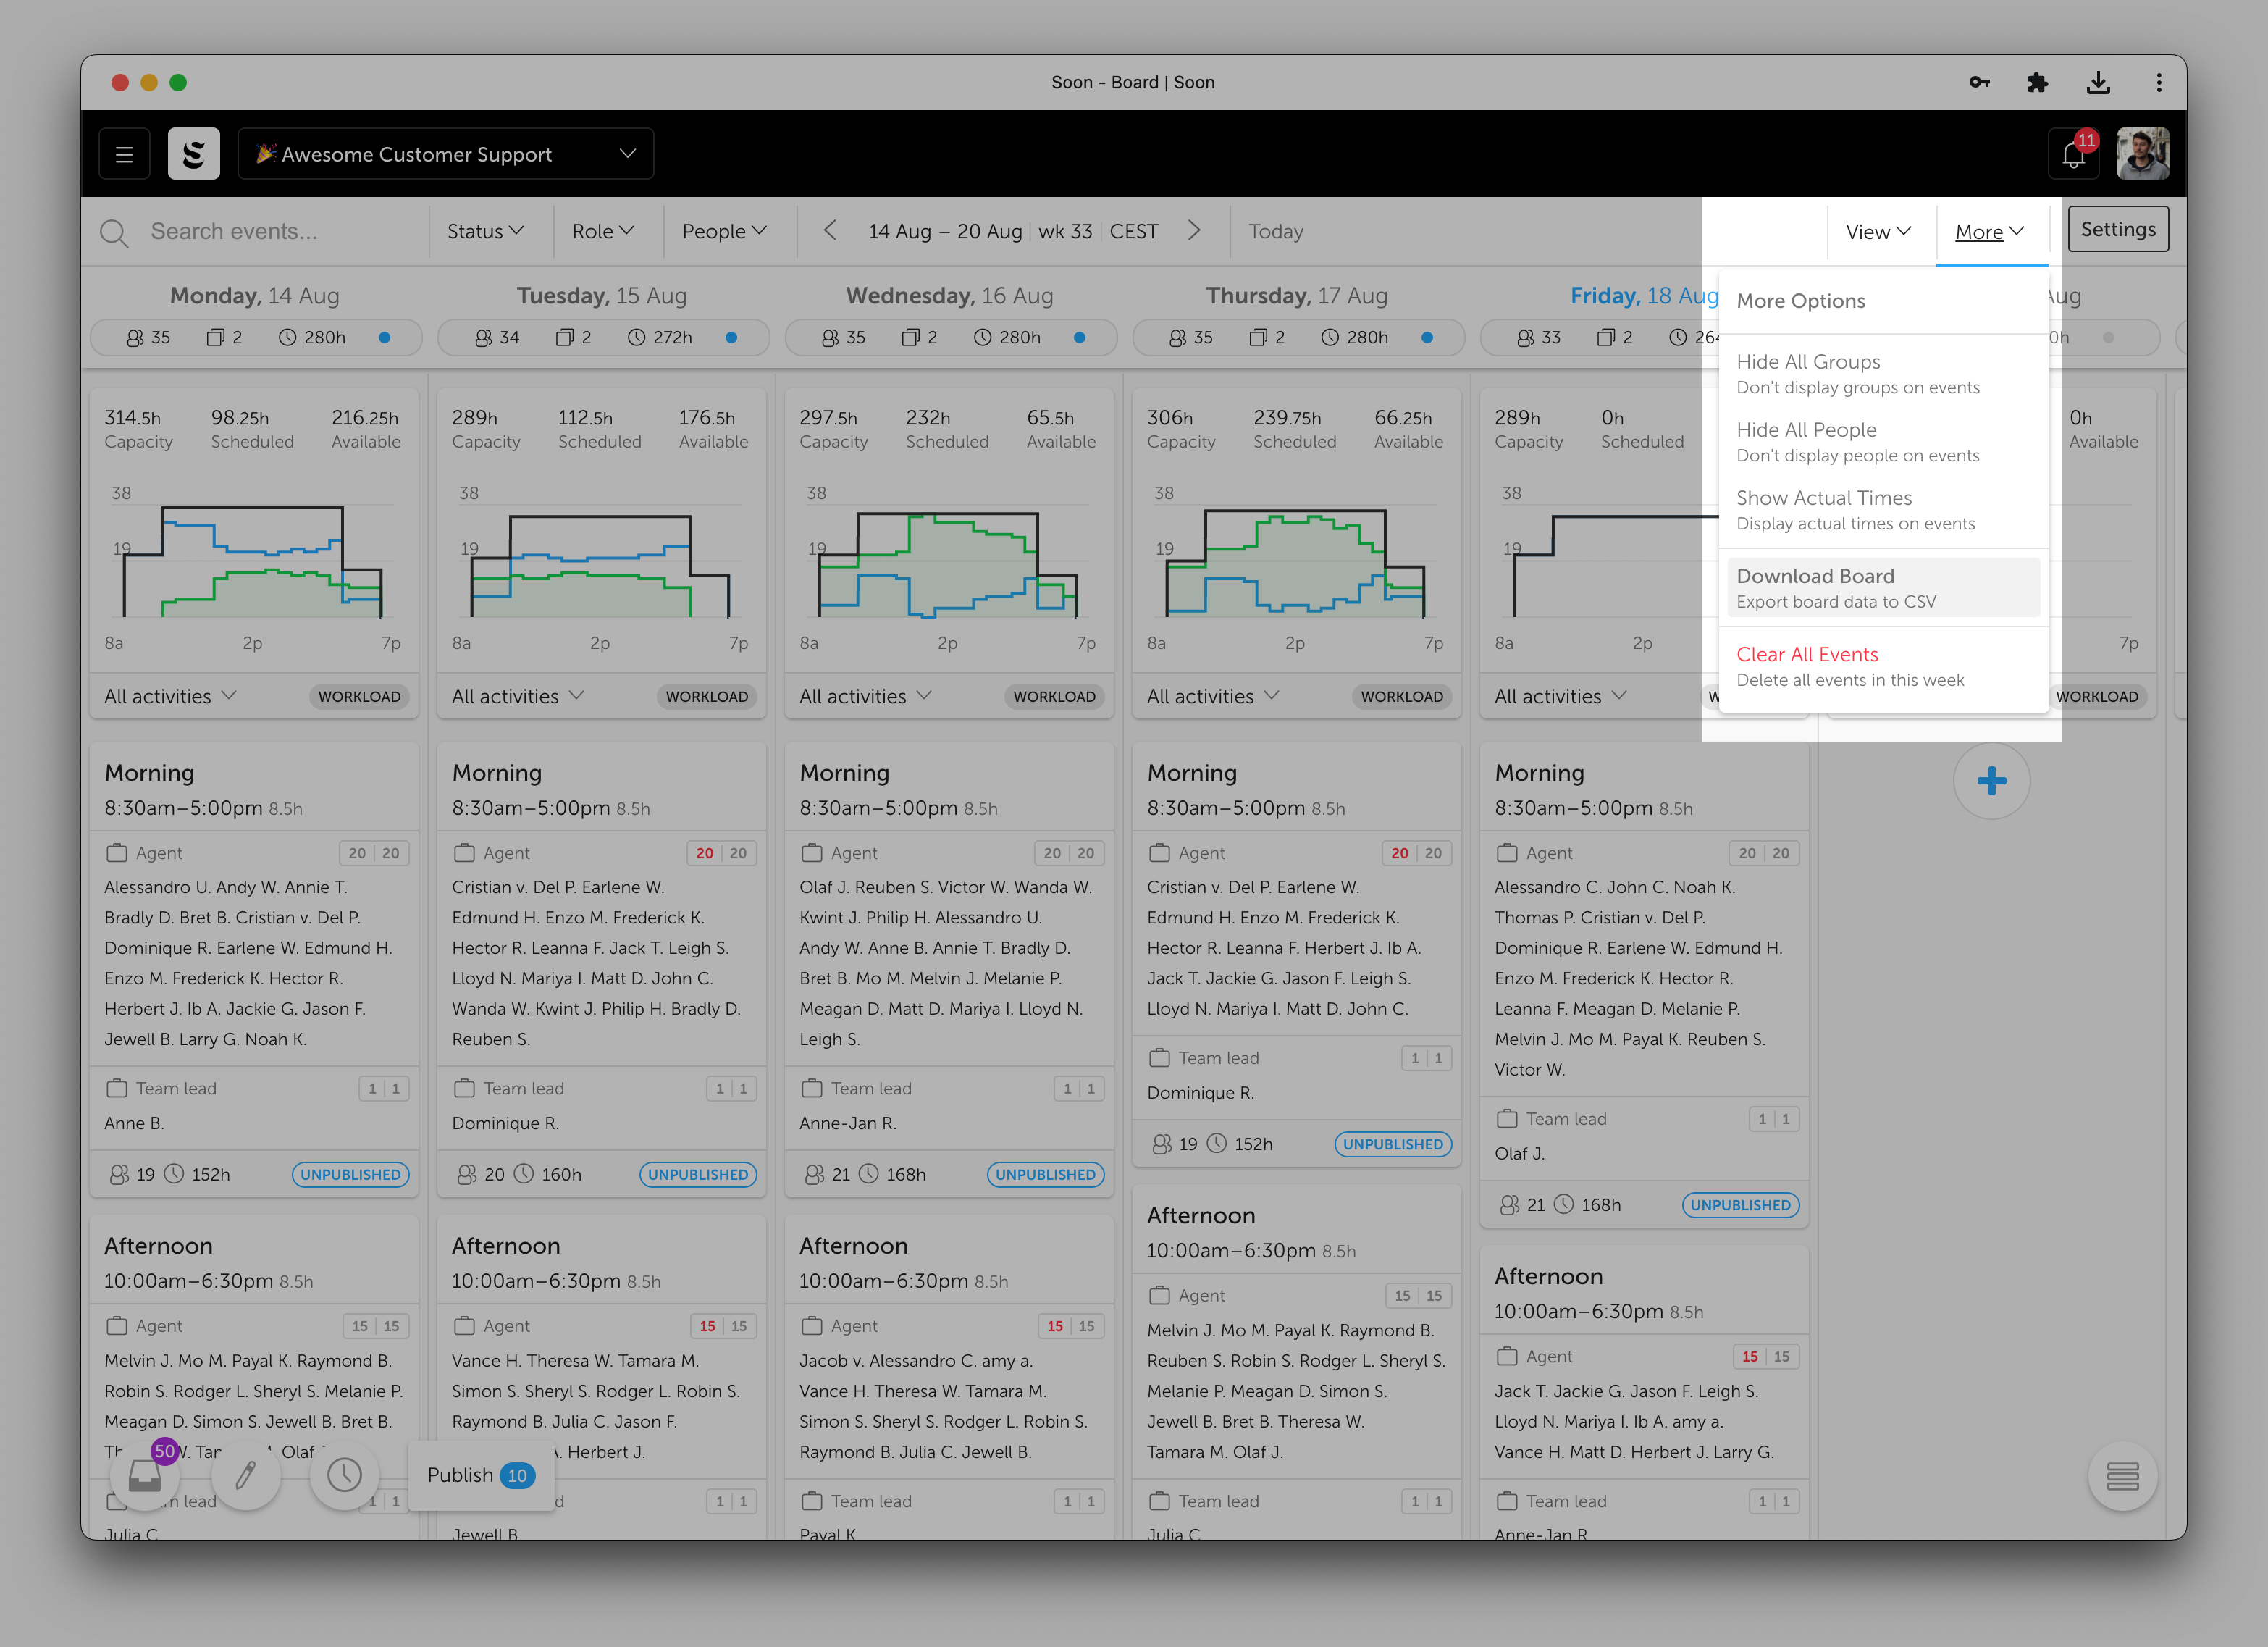
Task: Expand the Status filter dropdown
Action: (485, 231)
